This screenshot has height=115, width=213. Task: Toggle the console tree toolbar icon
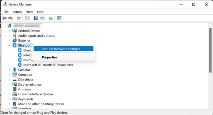point(19,18)
